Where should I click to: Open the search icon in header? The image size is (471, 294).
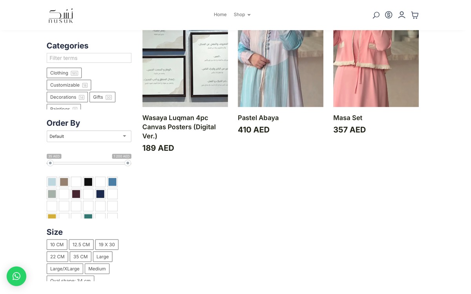[376, 15]
